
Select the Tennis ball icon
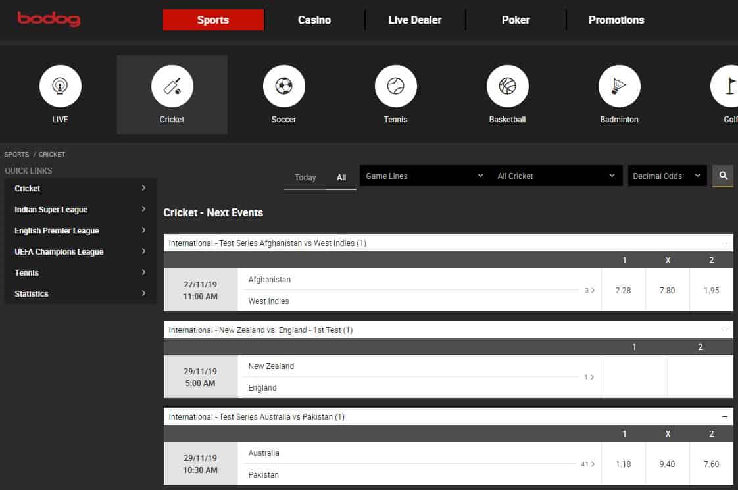click(x=395, y=86)
